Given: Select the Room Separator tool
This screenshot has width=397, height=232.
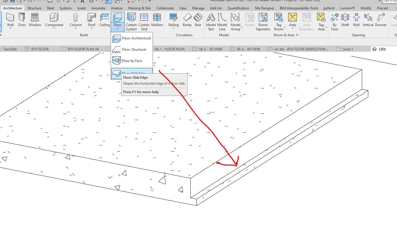Looking at the screenshot, I should pyautogui.click(x=263, y=21).
